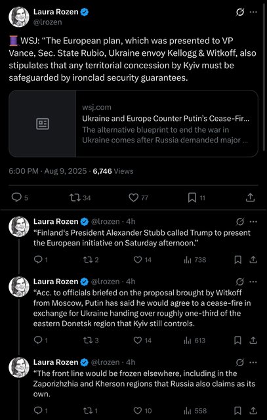Repost the Witkoff proposal reply
Screen dimensions: 267x420
click(x=91, y=341)
